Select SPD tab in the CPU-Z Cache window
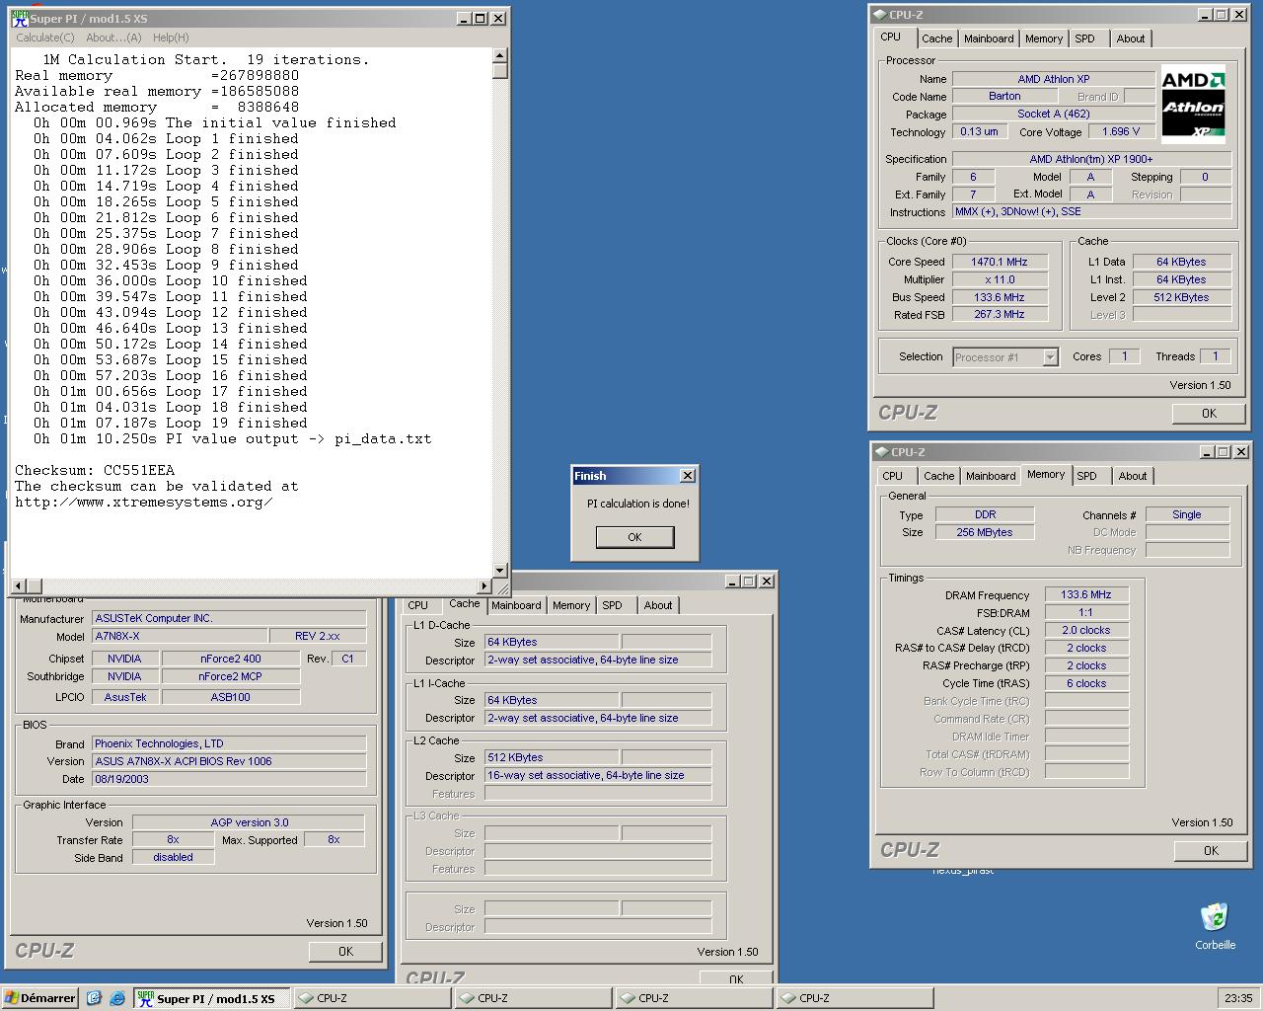 (x=613, y=605)
